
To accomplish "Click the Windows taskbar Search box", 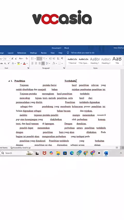I will click(x=17, y=153).
